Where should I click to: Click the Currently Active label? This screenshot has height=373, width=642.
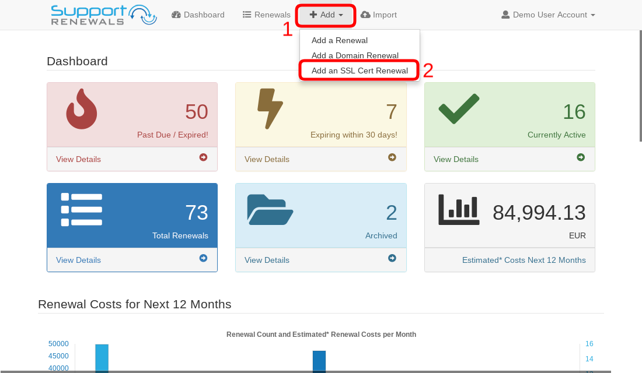pyautogui.click(x=556, y=135)
